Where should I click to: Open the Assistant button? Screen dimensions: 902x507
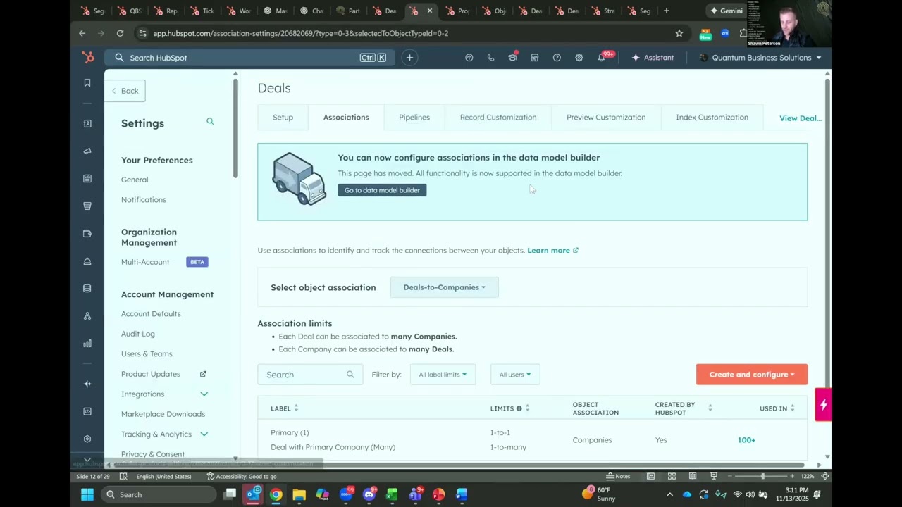pyautogui.click(x=653, y=58)
